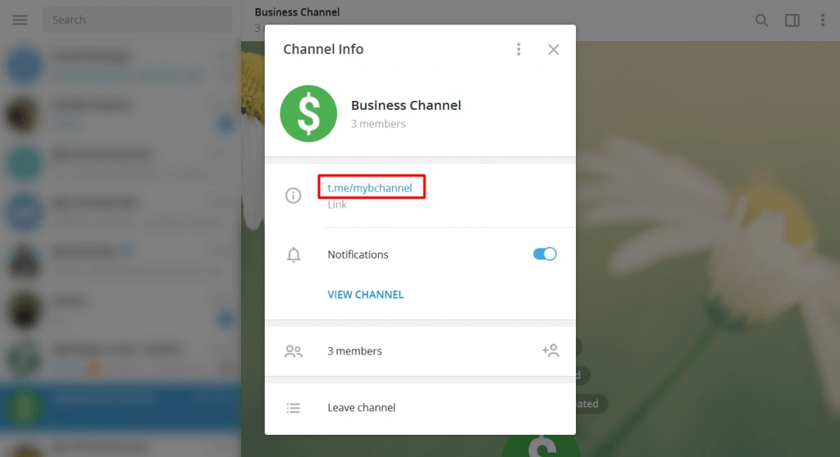Image resolution: width=840 pixels, height=457 pixels.
Task: Click the members group icon
Action: click(294, 351)
